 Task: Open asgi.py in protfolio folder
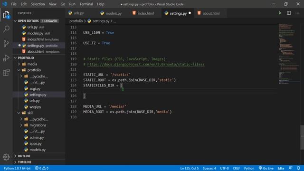pyautogui.click(x=35, y=89)
